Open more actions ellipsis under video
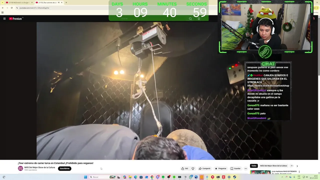This screenshot has width=320, height=180. (x=246, y=168)
